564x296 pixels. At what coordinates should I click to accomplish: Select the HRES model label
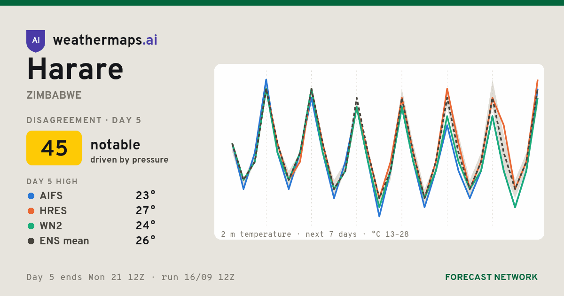click(53, 211)
